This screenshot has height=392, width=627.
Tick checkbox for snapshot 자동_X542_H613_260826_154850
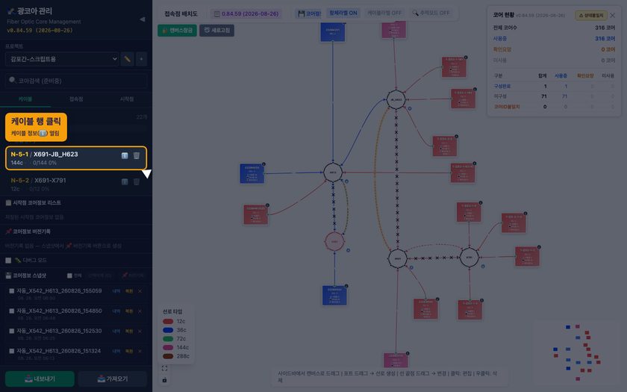[x=12, y=311]
